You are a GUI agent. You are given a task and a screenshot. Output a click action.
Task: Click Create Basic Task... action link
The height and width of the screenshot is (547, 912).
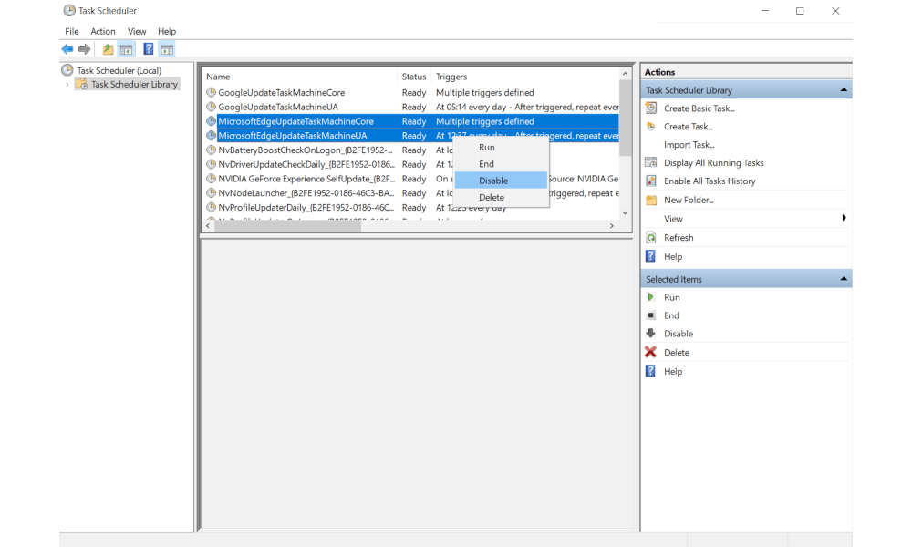700,108
